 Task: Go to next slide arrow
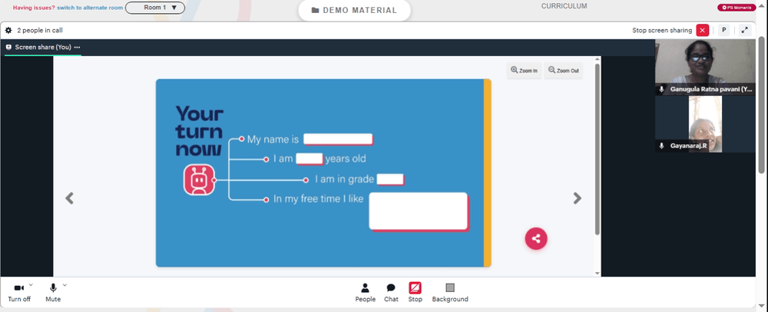coord(578,198)
